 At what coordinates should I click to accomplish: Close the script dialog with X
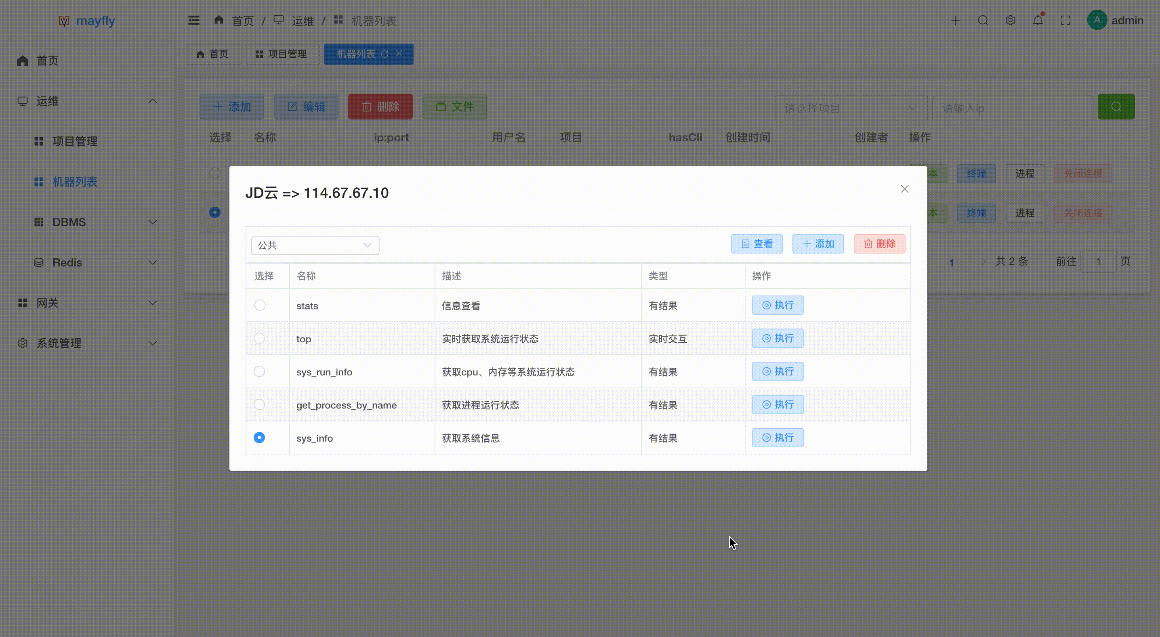[904, 189]
